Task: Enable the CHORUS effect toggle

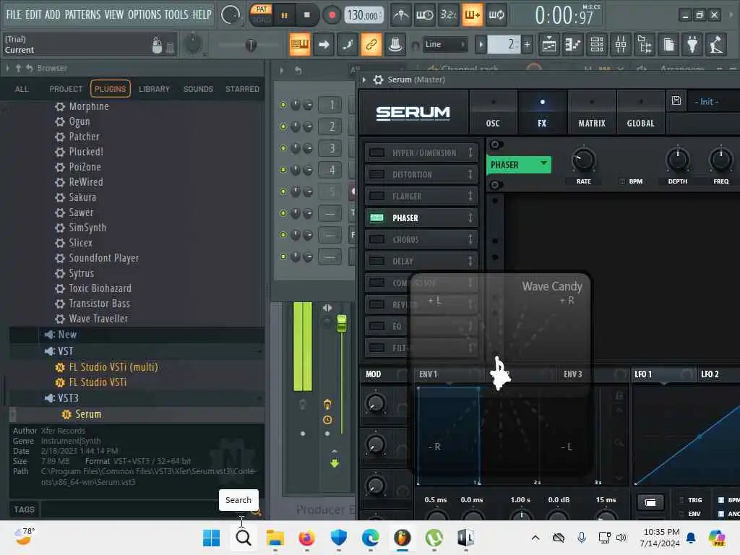Action: click(377, 239)
